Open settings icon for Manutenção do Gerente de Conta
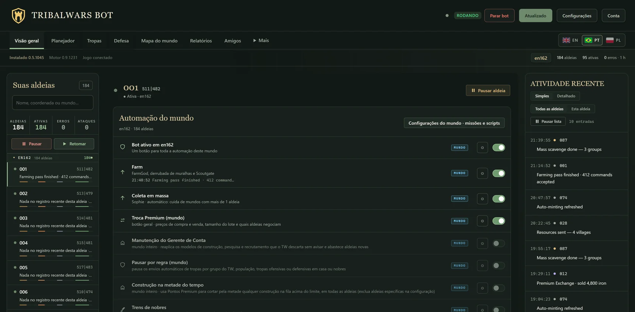The width and height of the screenshot is (635, 312). pyautogui.click(x=482, y=243)
